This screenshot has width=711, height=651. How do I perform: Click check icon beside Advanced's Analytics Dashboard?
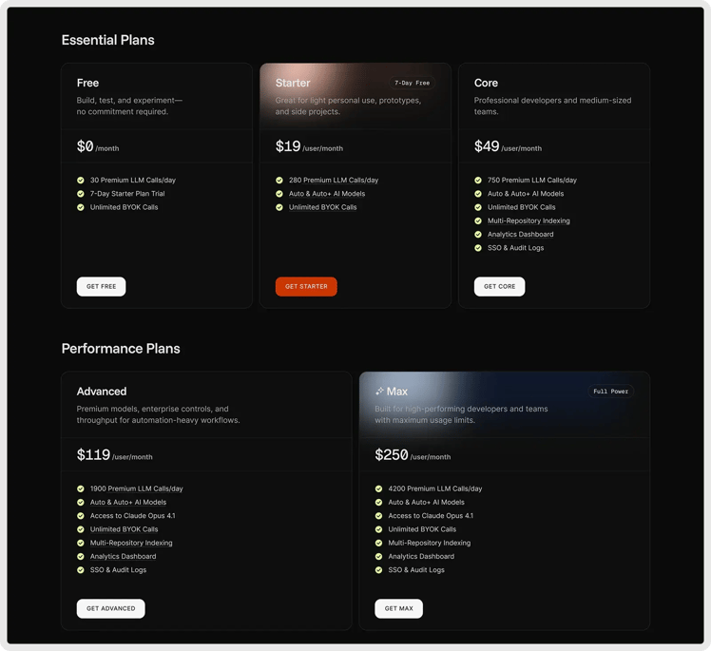pyautogui.click(x=81, y=556)
